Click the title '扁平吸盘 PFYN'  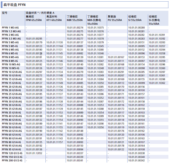point(14,5)
